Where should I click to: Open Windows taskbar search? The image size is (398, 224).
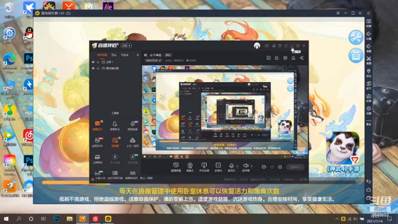[x=18, y=219]
